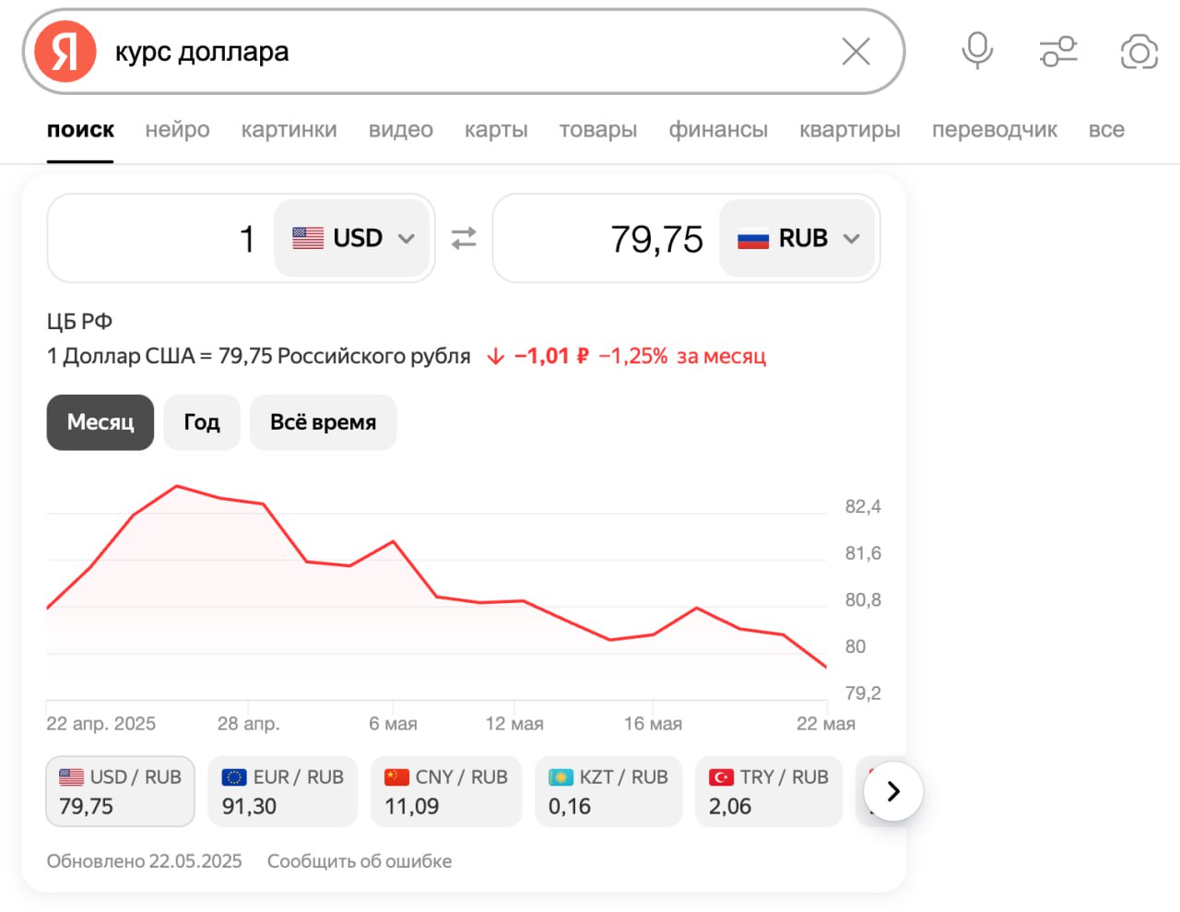Open search settings sliders icon
The image size is (1180, 912).
(1058, 52)
